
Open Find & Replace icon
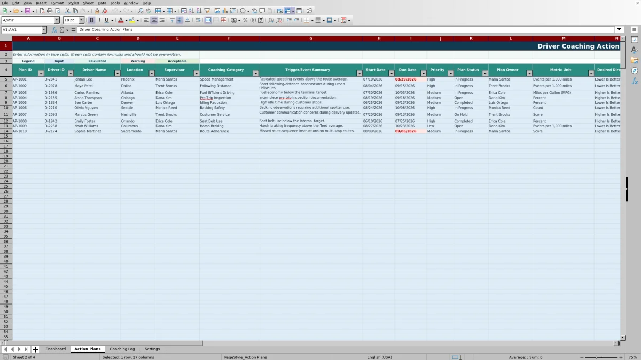[140, 11]
